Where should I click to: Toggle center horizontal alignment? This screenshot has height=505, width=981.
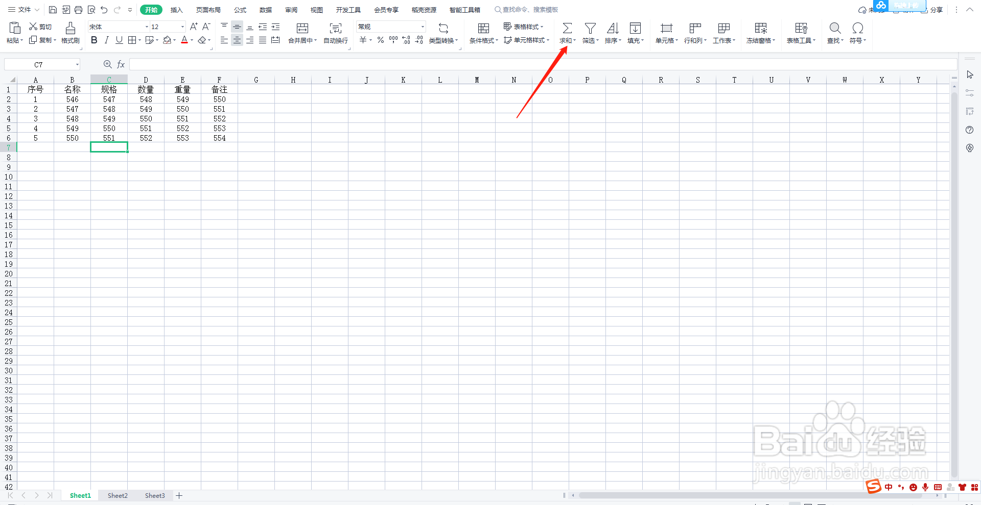[x=237, y=40]
